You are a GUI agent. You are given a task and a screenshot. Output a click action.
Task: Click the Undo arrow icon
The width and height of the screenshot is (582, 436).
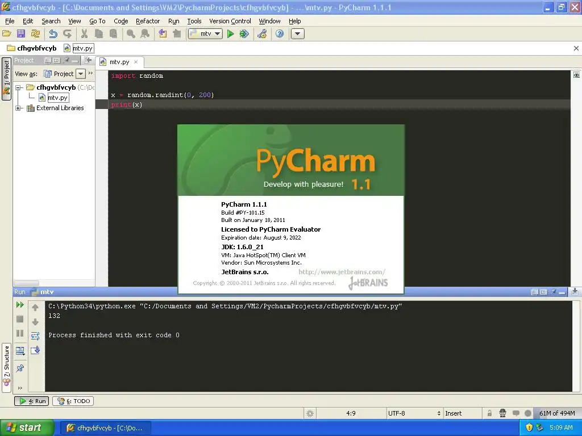(x=53, y=33)
